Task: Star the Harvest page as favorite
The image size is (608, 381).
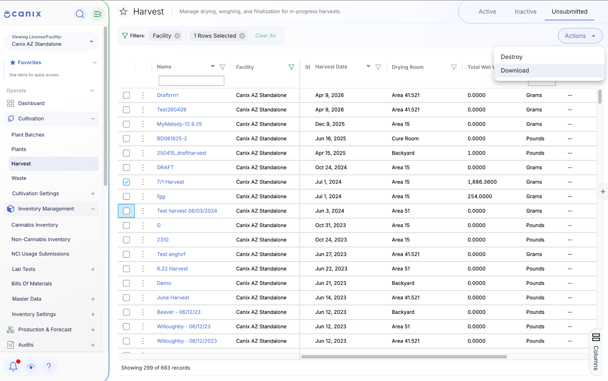Action: tap(123, 12)
